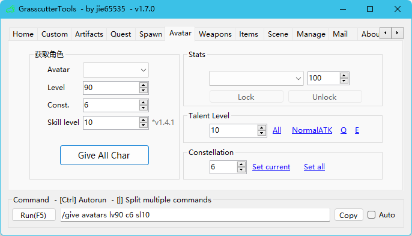The width and height of the screenshot is (412, 236).
Task: Decrease Talent Level with down arrow
Action: pyautogui.click(x=261, y=133)
